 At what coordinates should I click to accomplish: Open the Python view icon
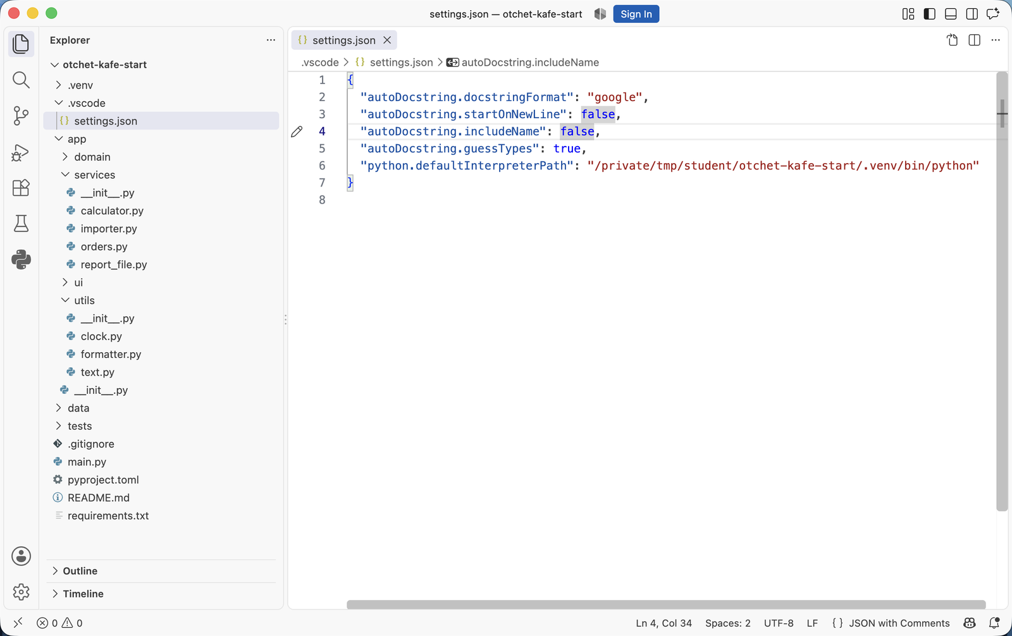click(x=21, y=259)
